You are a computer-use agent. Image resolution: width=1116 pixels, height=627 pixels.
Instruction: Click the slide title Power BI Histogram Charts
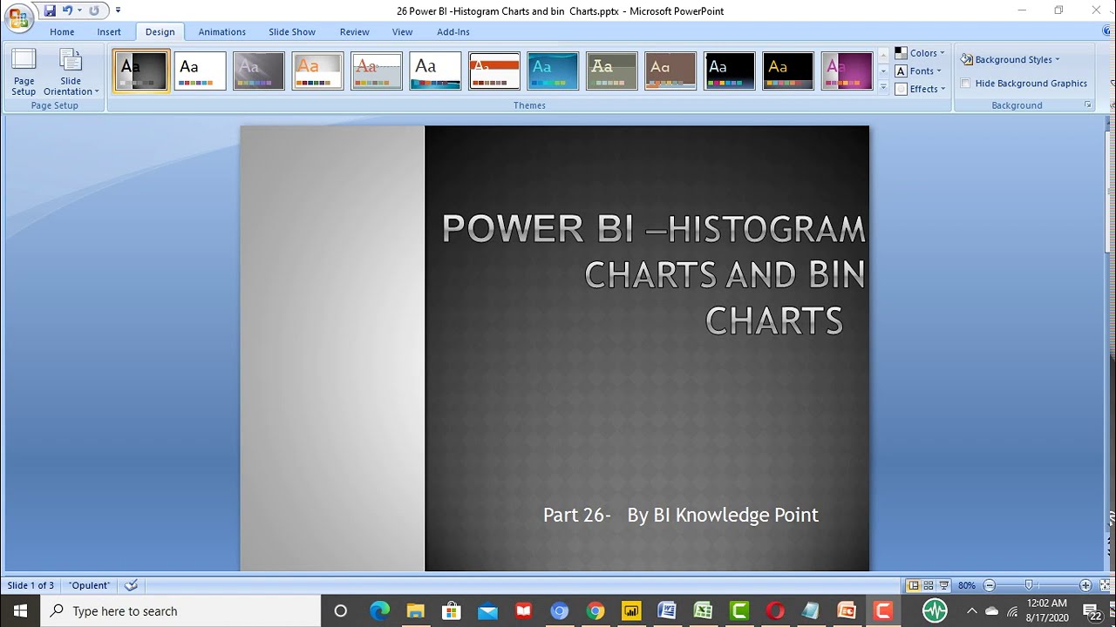[653, 274]
